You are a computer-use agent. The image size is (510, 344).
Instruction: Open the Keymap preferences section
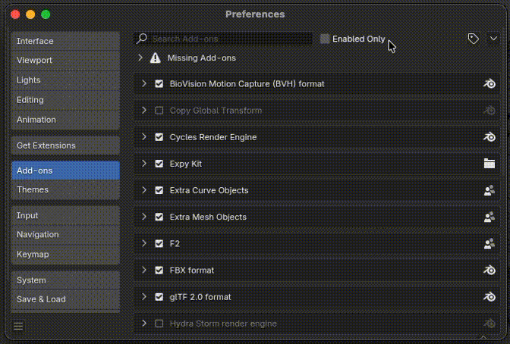coord(65,255)
